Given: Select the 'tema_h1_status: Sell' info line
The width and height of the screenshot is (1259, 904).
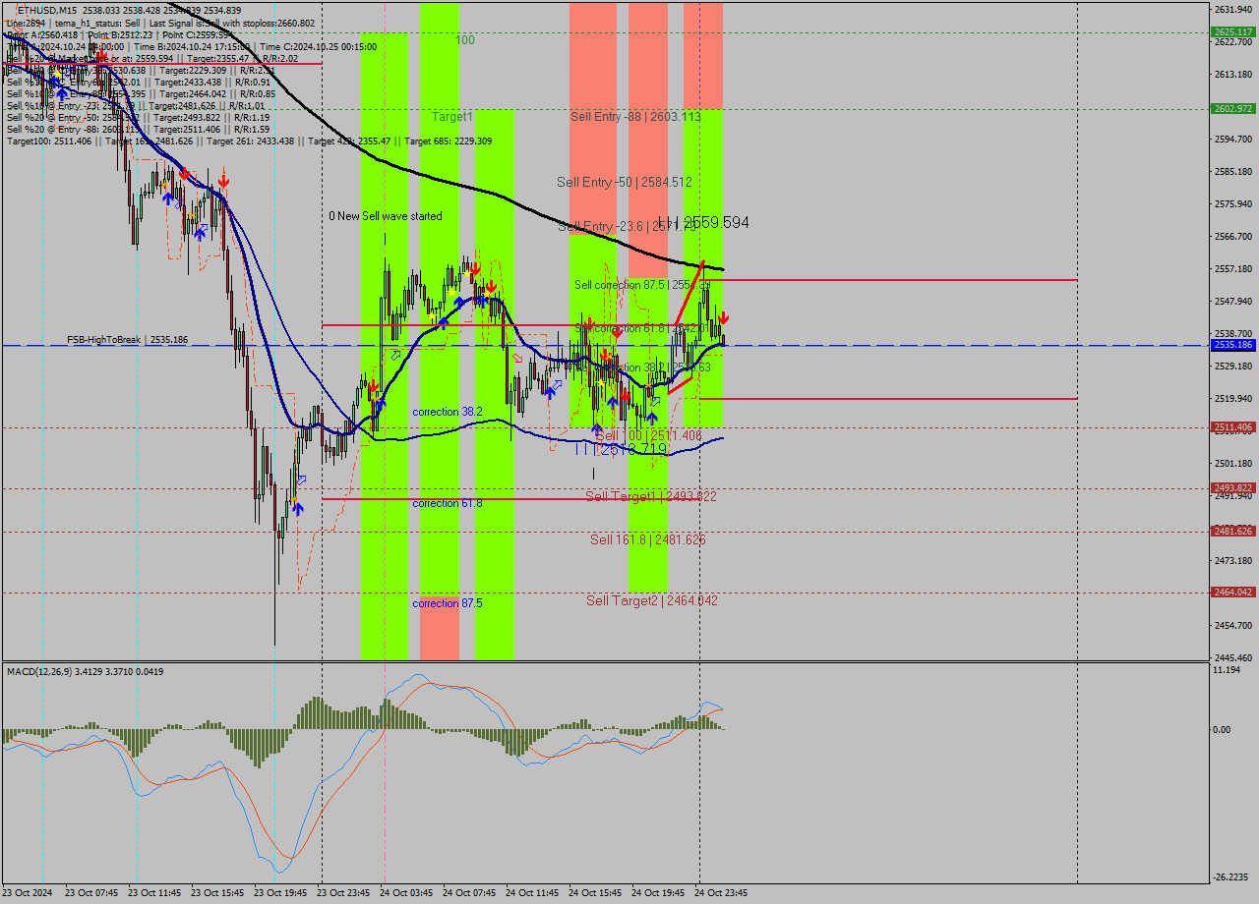Looking at the screenshot, I should point(161,23).
